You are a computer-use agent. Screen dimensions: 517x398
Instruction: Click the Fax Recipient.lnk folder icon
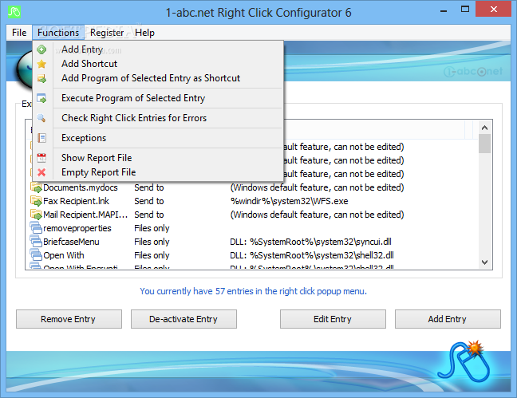point(36,201)
